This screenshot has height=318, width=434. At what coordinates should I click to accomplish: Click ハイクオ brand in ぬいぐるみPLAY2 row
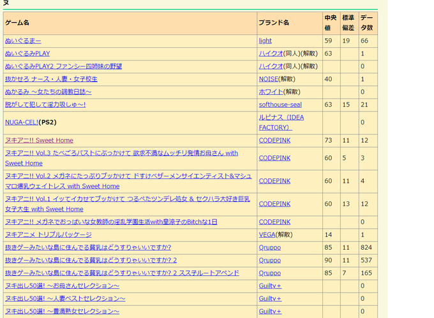pyautogui.click(x=271, y=66)
